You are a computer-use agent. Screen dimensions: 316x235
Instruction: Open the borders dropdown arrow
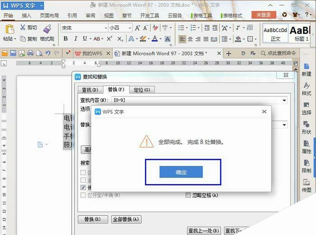(256, 39)
